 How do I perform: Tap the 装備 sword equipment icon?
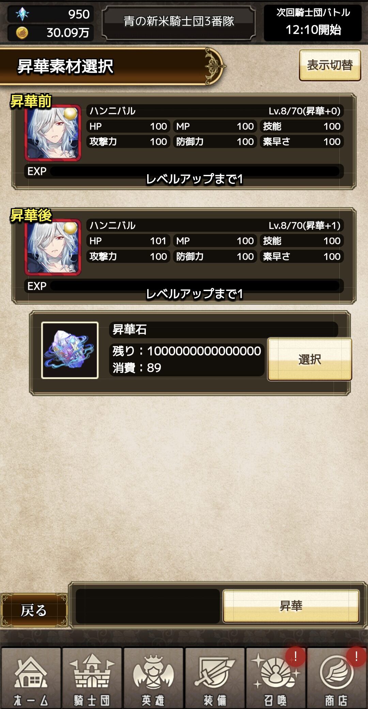click(215, 678)
